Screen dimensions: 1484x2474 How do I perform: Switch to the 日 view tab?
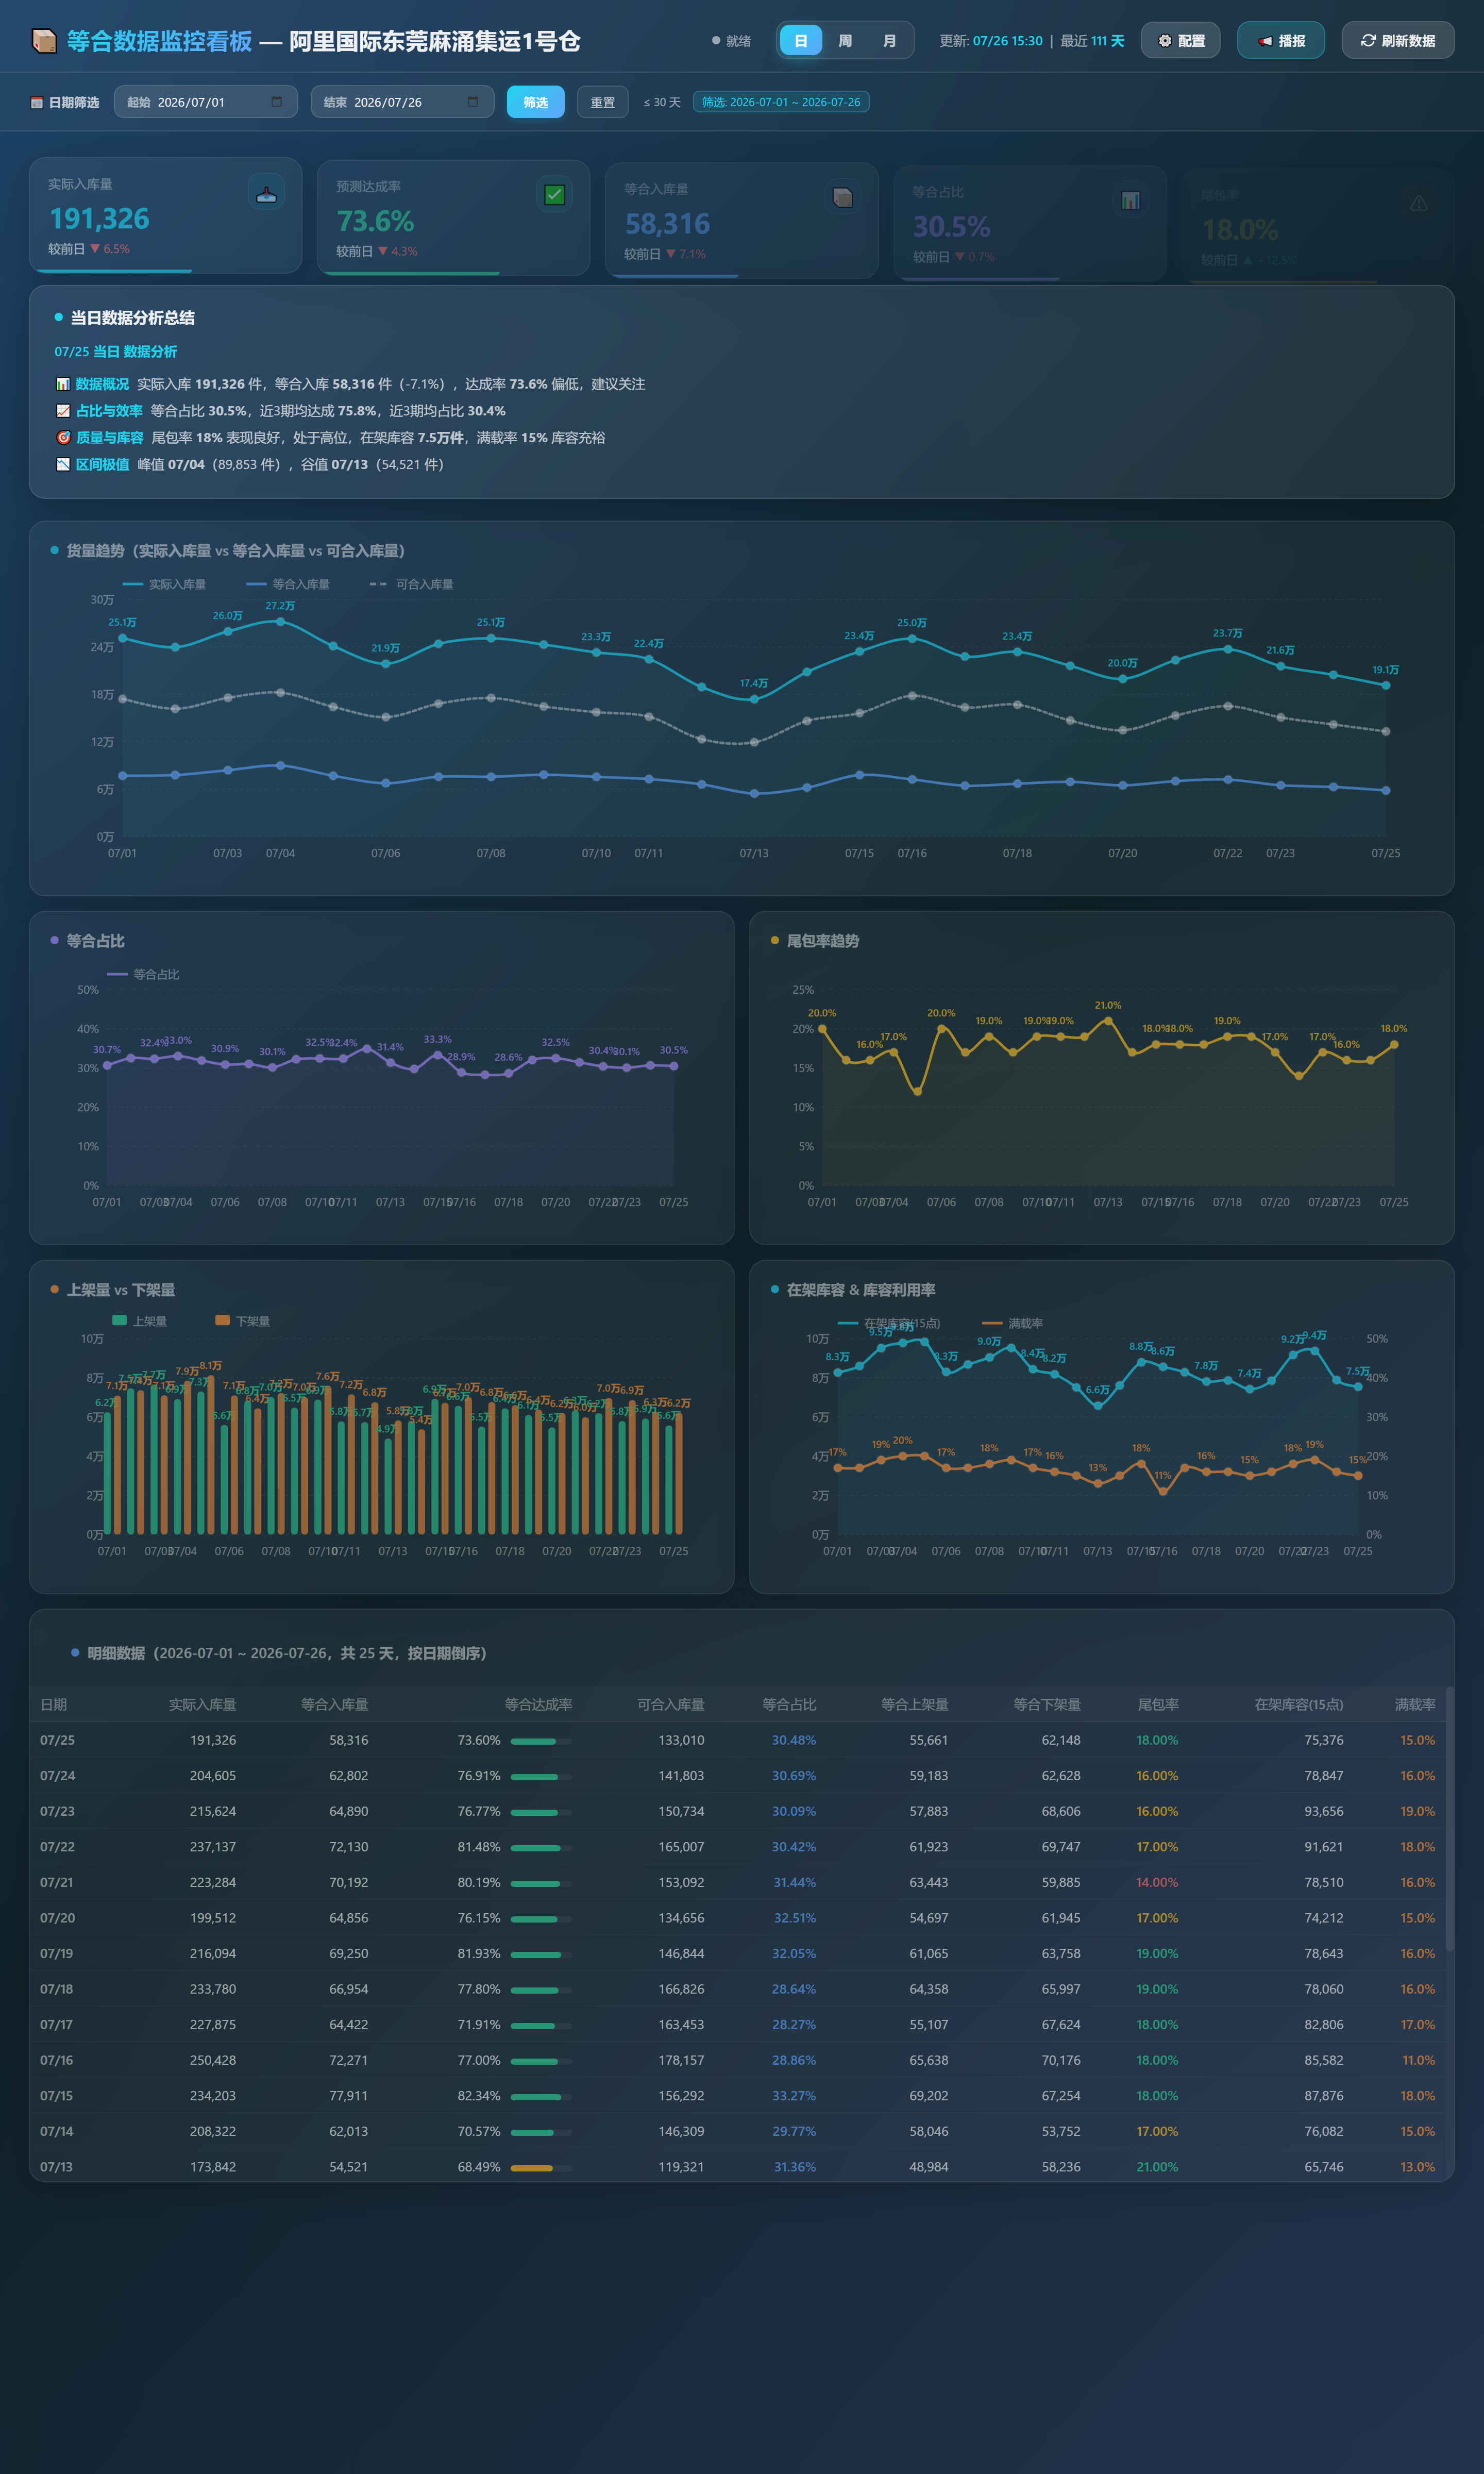[800, 41]
